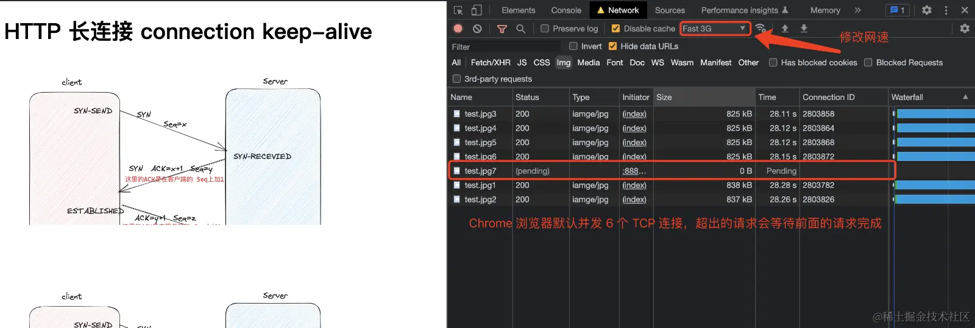The height and width of the screenshot is (328, 975).
Task: Switch to the Elements tab
Action: pyautogui.click(x=519, y=10)
